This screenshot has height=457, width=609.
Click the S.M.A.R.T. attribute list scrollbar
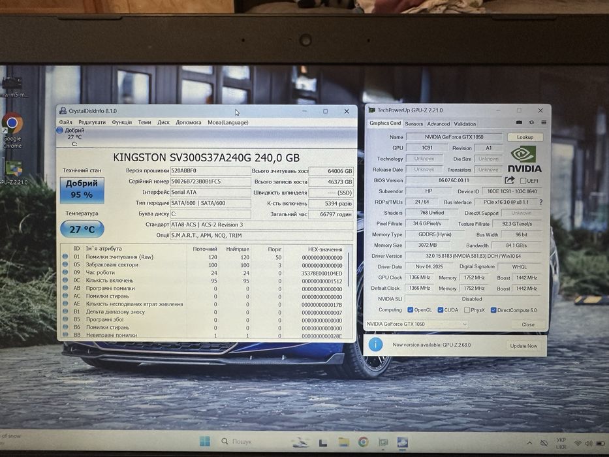click(x=349, y=270)
